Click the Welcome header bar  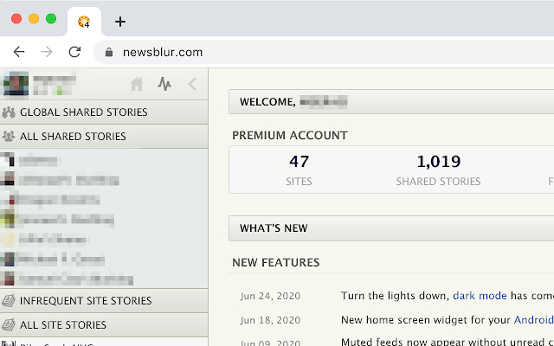[x=391, y=102]
